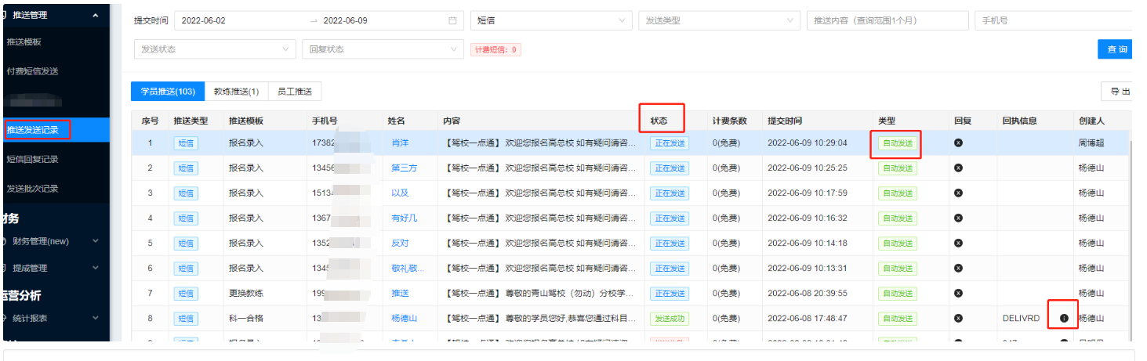Open the 发送状态 dropdown
Viewport: 1147px width, 361px height.
pyautogui.click(x=215, y=49)
